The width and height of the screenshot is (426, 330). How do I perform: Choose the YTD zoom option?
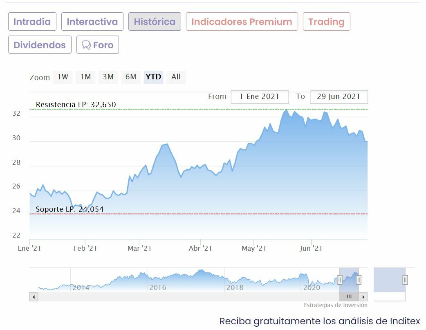click(153, 77)
